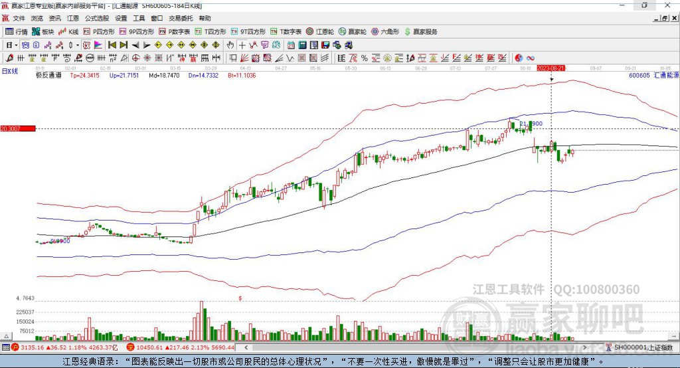Click the blue infinity icon
The image size is (680, 368).
pyautogui.click(x=531, y=58)
